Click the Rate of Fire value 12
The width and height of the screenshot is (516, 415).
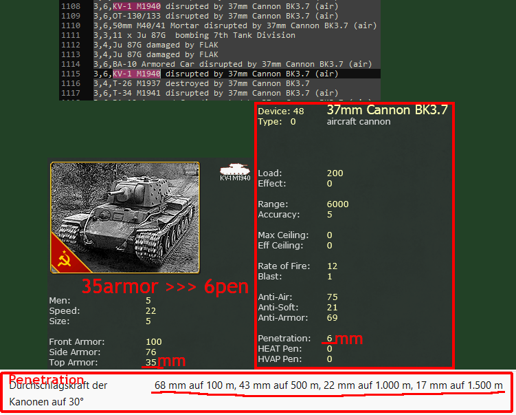332,266
